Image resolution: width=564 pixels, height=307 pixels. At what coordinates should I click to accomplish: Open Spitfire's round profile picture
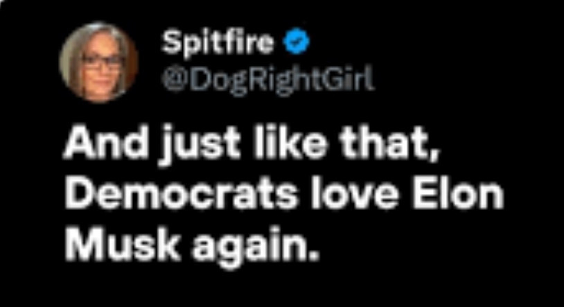pos(98,62)
